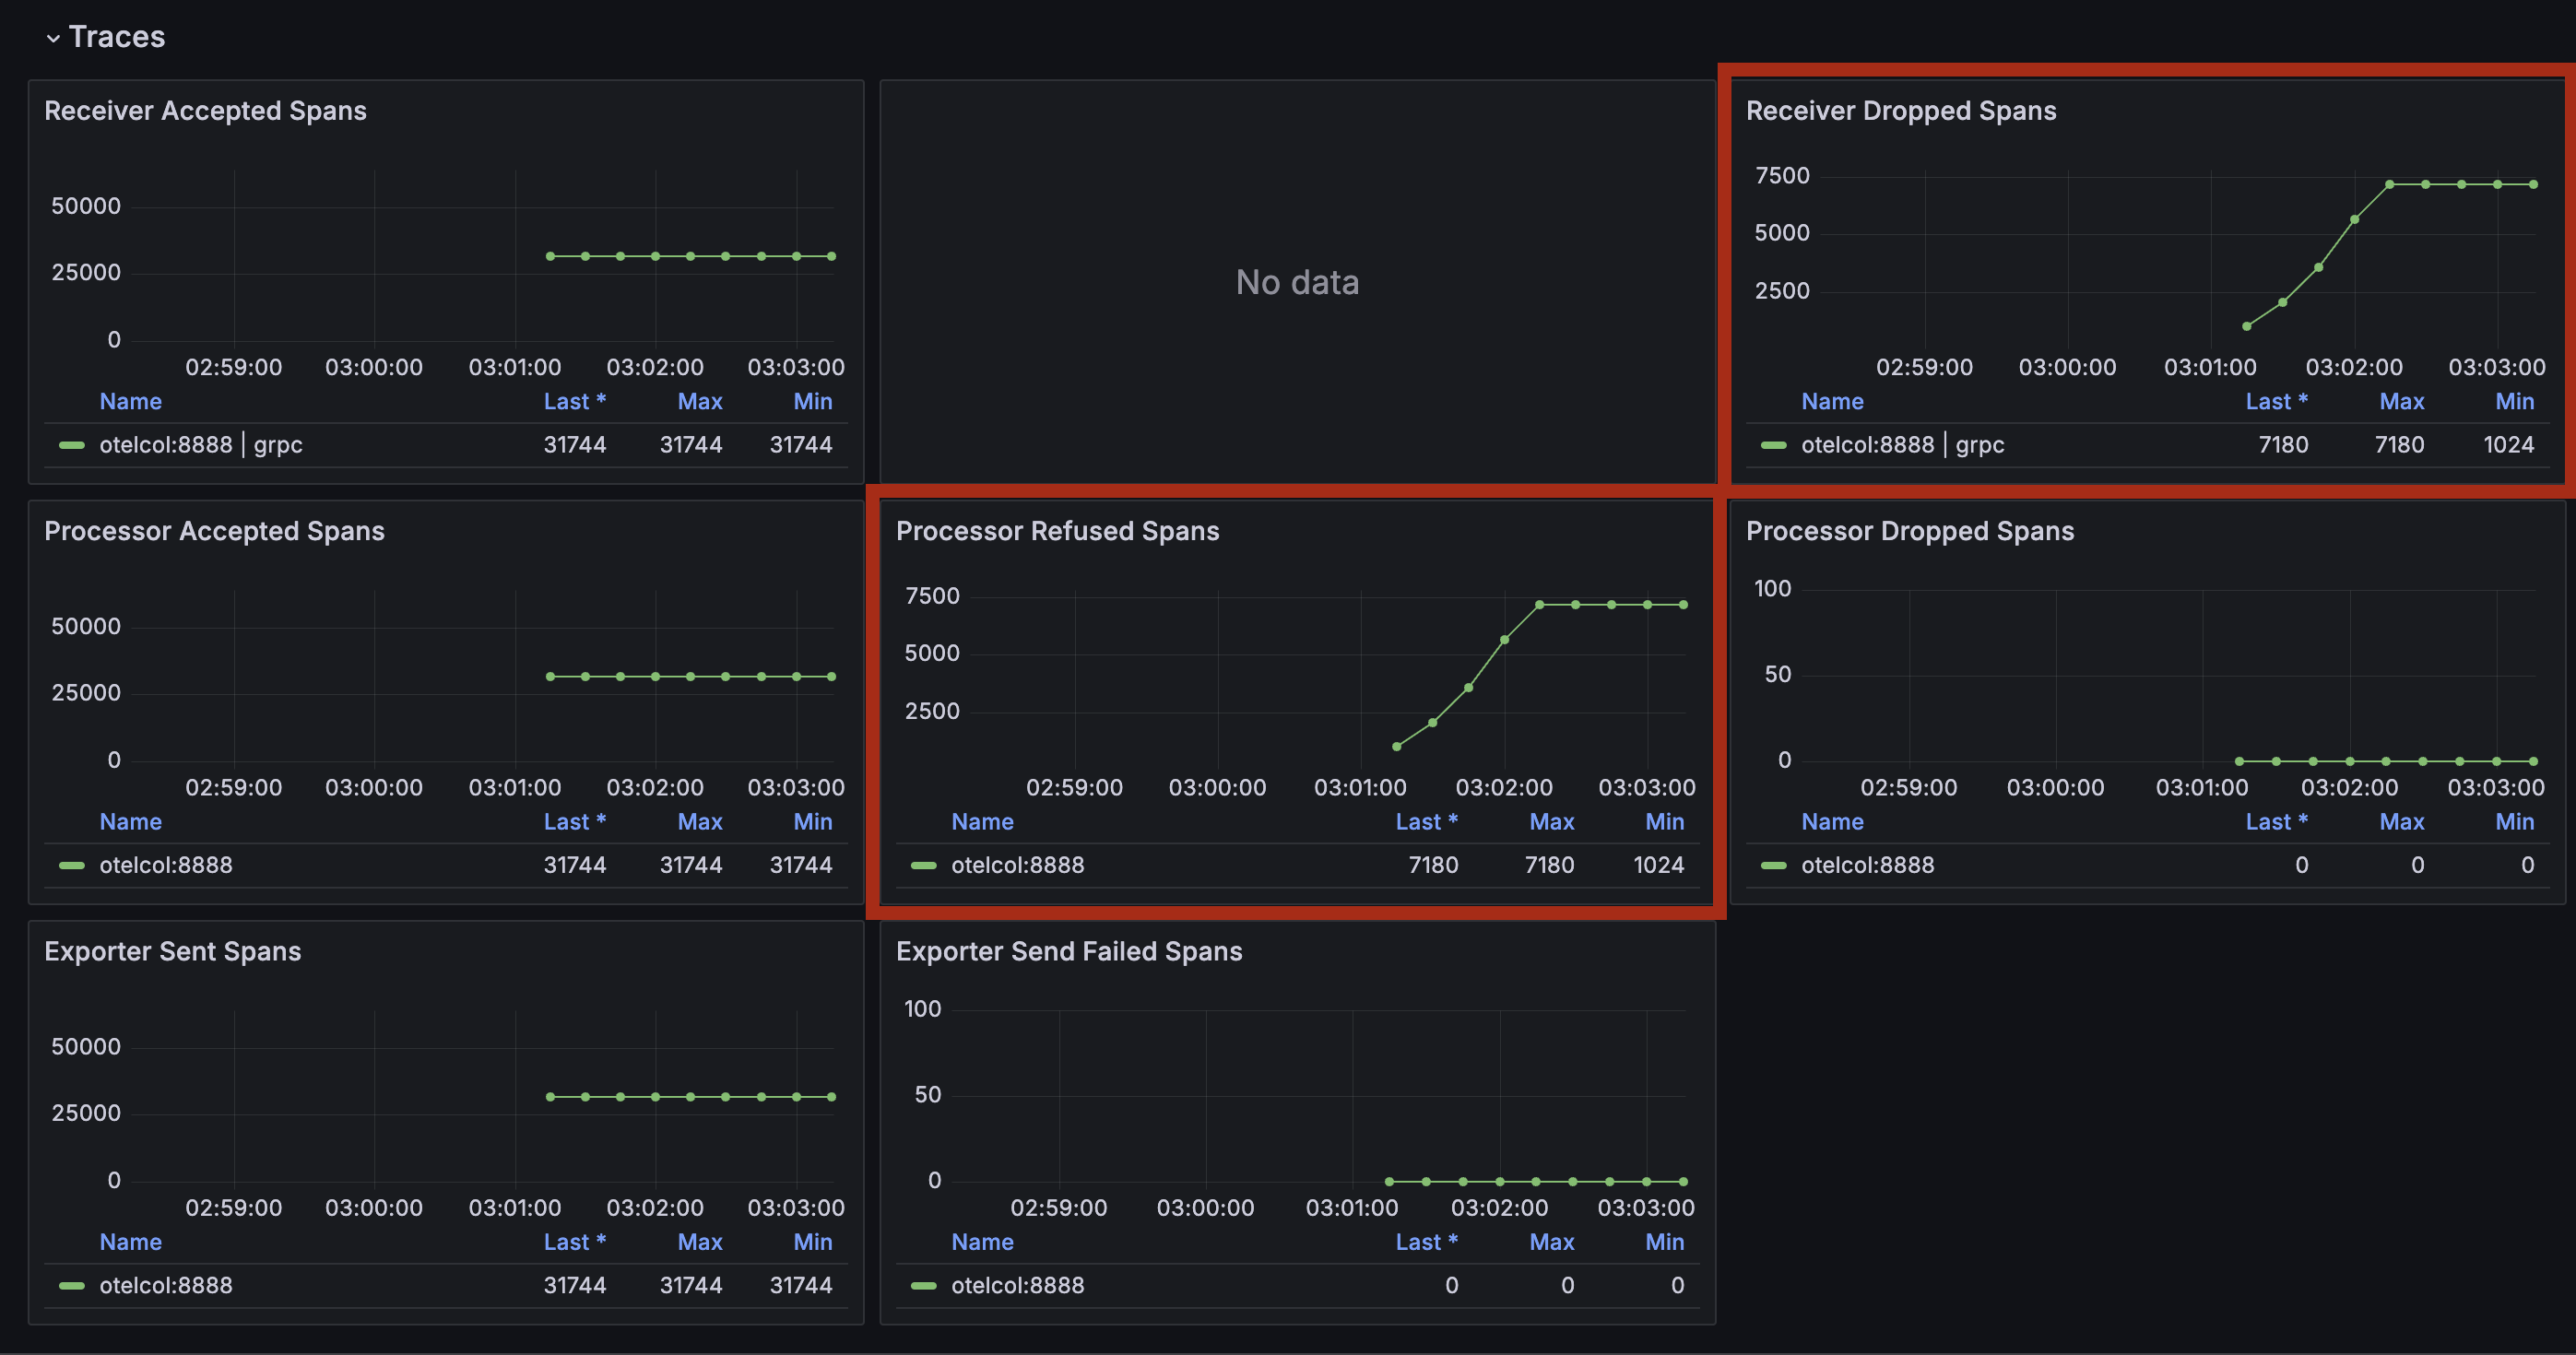Toggle otelcol:8888 series in Processor Dropped Spans legend
The width and height of the screenshot is (2576, 1355).
1868,865
